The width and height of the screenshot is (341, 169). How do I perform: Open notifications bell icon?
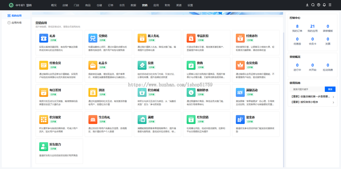click(x=324, y=5)
